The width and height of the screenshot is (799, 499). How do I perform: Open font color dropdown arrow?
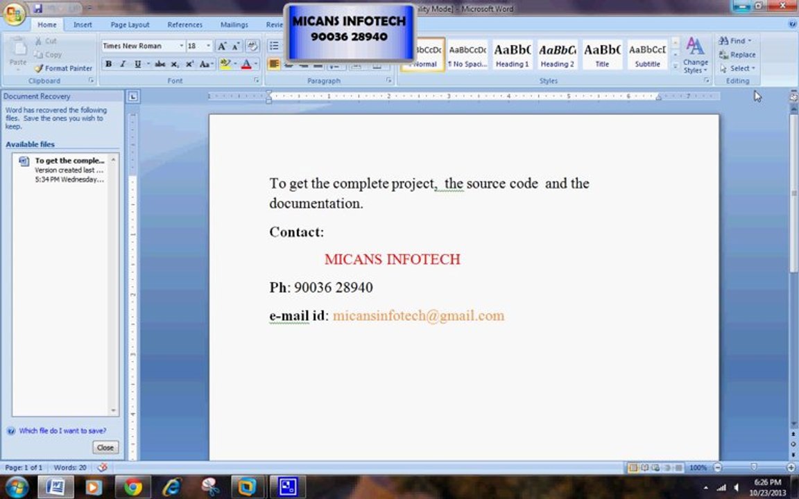click(x=256, y=64)
